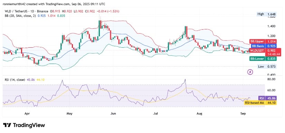The height and width of the screenshot is (133, 285).
Task: Click the purple lightning bolt icon
Action: click(x=250, y=72)
